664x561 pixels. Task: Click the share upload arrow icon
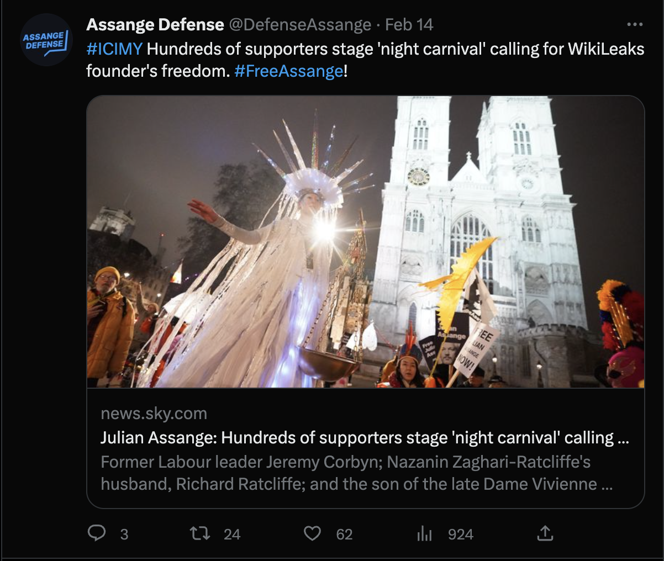click(x=545, y=533)
